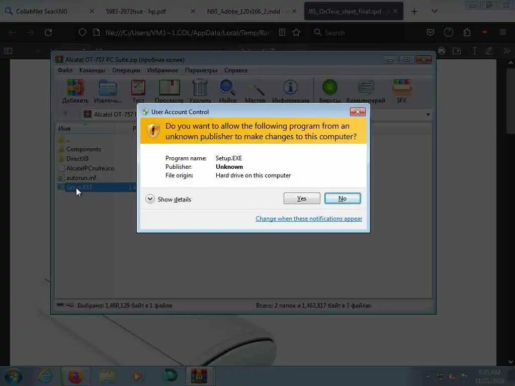Click WinRAR Мастер (Wizard) toolbar icon

[255, 91]
